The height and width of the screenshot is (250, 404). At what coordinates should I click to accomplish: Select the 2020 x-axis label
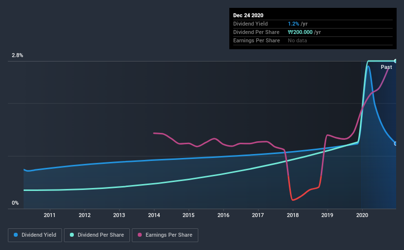[x=362, y=215]
